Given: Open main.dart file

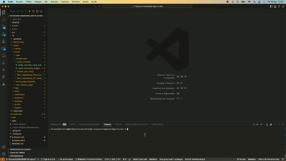Looking at the screenshot, I should [x=18, y=114].
